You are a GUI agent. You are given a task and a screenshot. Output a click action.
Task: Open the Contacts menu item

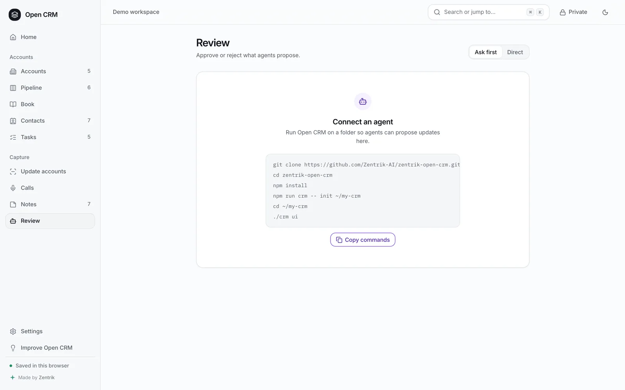click(x=50, y=121)
